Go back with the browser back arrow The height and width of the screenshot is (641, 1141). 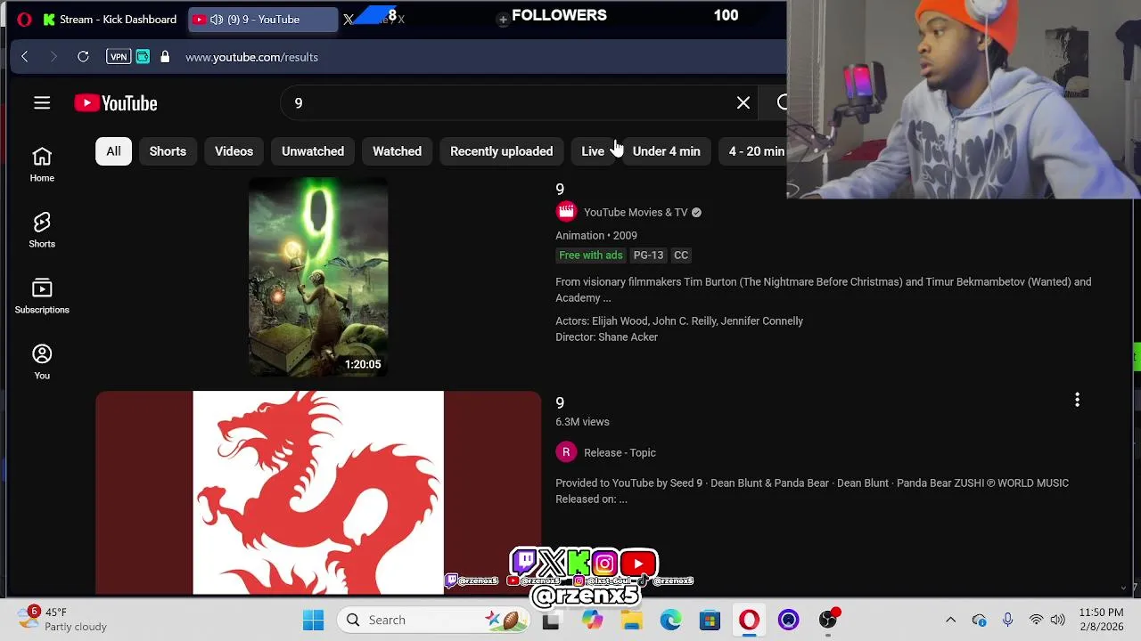click(25, 57)
